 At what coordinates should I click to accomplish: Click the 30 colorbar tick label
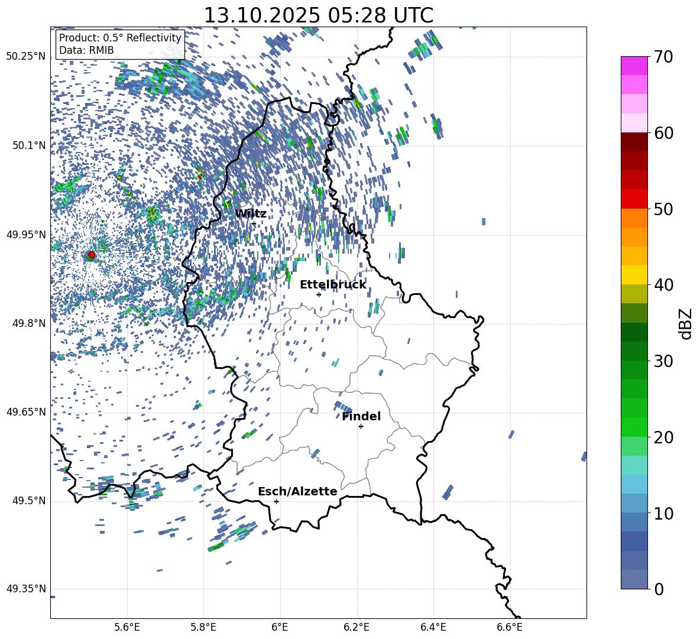point(664,361)
